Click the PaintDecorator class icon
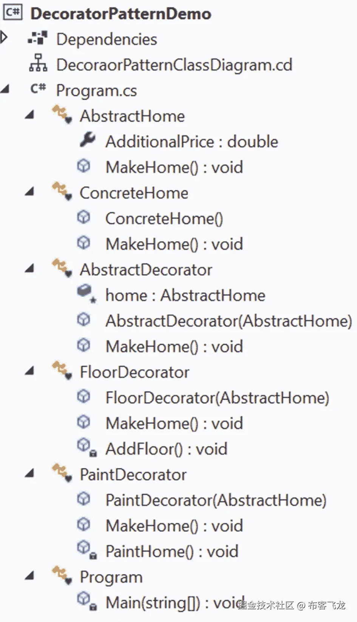The width and height of the screenshot is (357, 622). (62, 473)
